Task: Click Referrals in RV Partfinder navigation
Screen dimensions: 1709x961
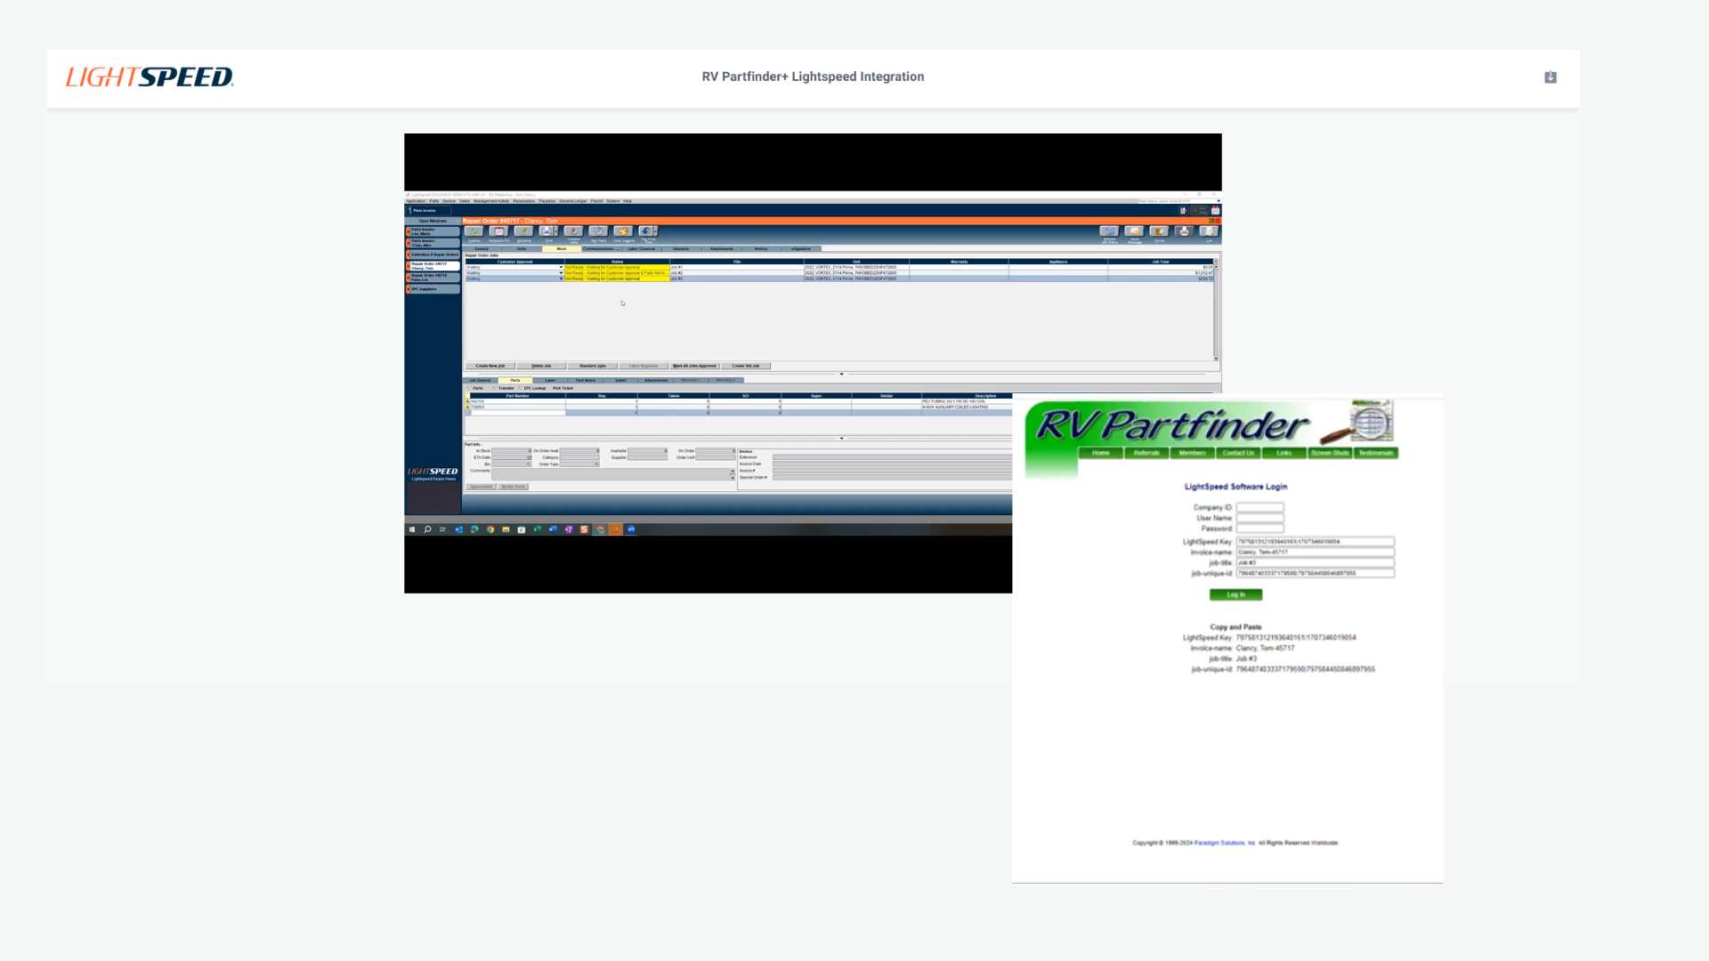Action: (x=1146, y=453)
